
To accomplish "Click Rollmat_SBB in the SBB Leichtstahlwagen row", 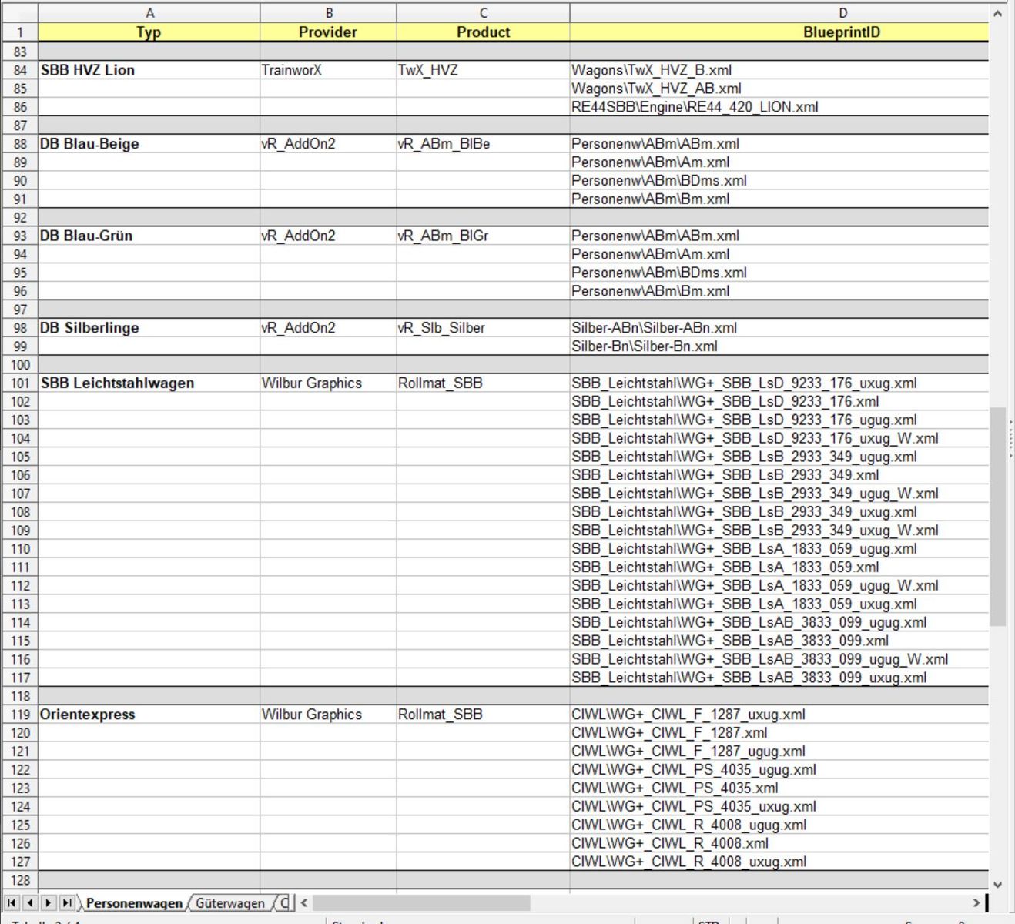I will (x=484, y=383).
